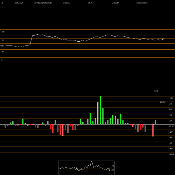The image size is (175, 175).
Task: Click the -100 tick label on MR axis
Action: pos(171,154)
